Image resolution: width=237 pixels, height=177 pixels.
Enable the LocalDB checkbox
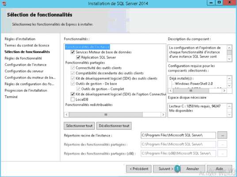pos(73,100)
